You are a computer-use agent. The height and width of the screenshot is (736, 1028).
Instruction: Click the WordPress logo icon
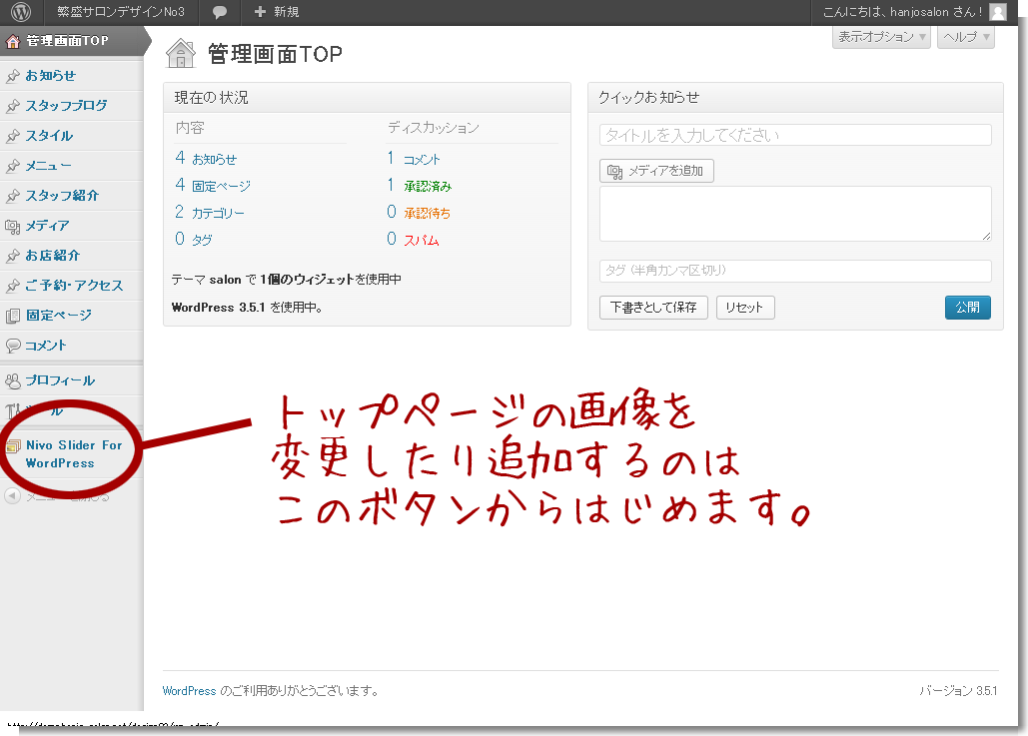coord(21,12)
